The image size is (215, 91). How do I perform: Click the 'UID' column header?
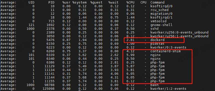pyautogui.click(x=31, y=2)
